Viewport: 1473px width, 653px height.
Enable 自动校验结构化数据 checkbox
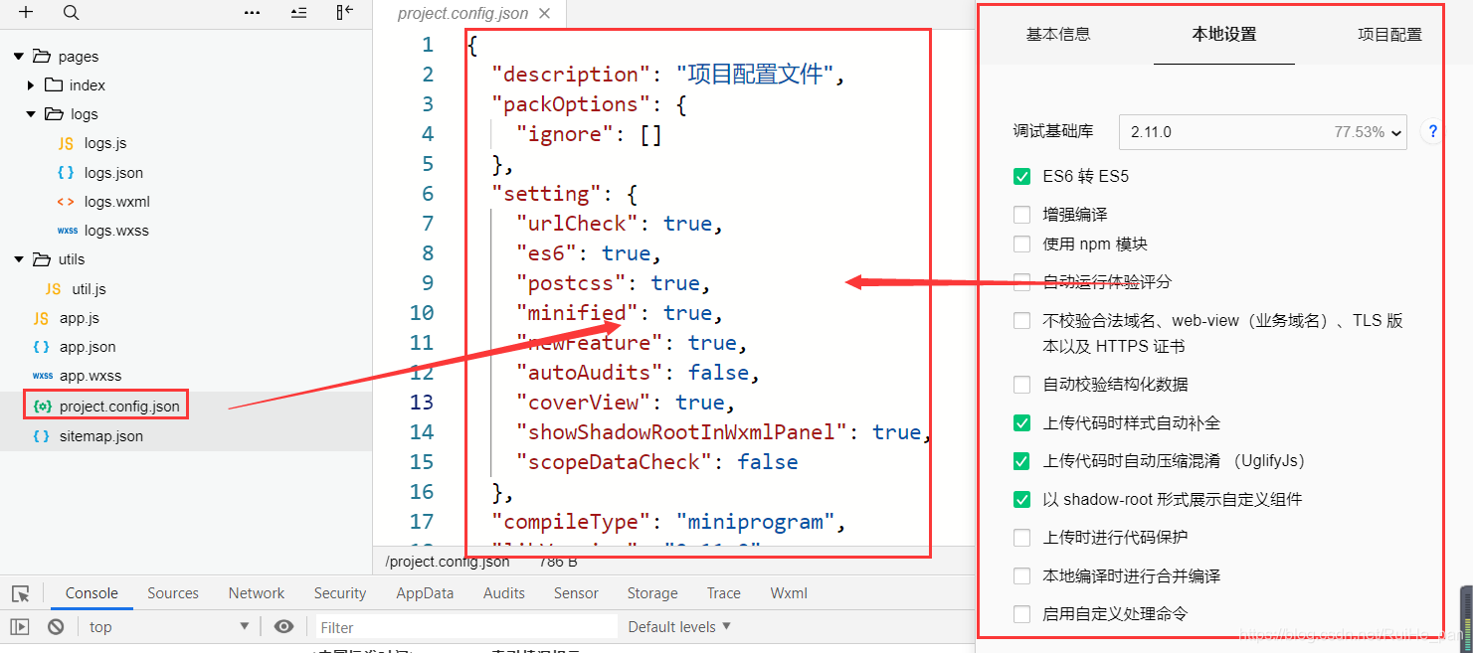(1021, 385)
